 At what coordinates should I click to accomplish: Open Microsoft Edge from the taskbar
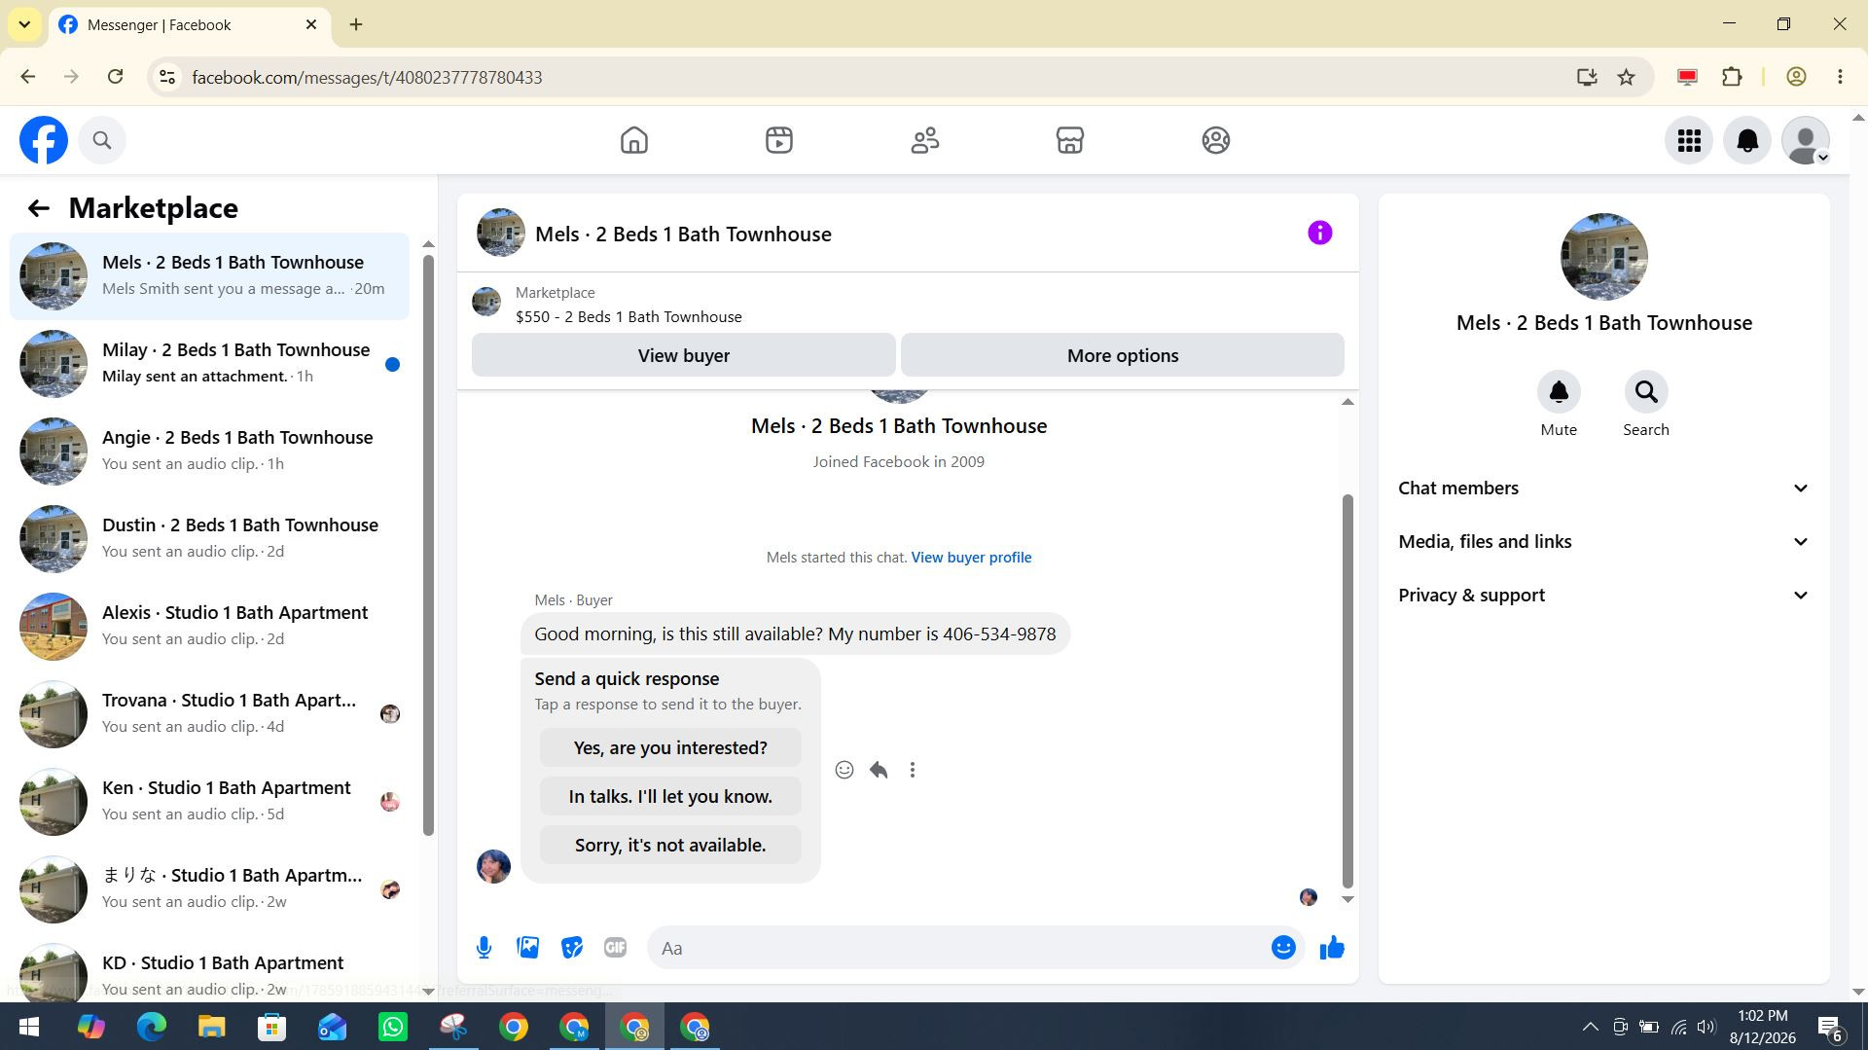pos(151,1027)
